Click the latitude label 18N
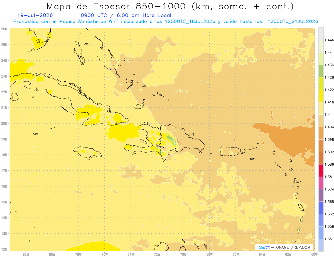This screenshot has width=334, height=258. (4, 154)
